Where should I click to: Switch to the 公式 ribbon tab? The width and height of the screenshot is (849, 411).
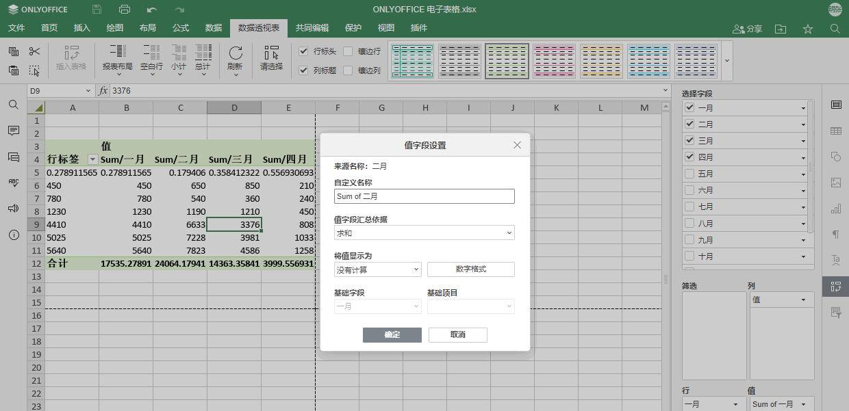180,28
